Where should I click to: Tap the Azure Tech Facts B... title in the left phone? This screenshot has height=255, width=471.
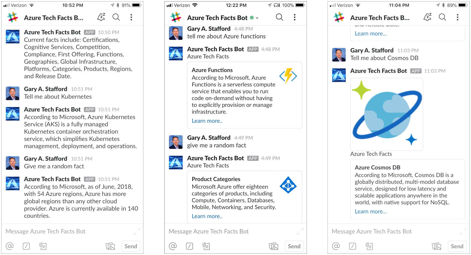54,18
